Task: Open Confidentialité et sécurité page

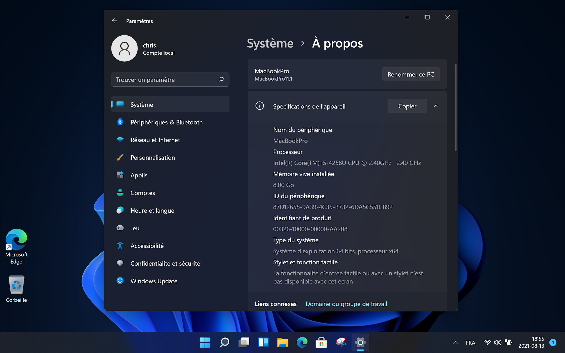Action: pos(170,263)
